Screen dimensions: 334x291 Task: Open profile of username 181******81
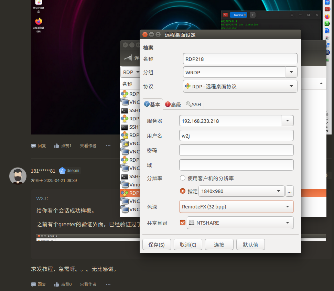point(43,171)
